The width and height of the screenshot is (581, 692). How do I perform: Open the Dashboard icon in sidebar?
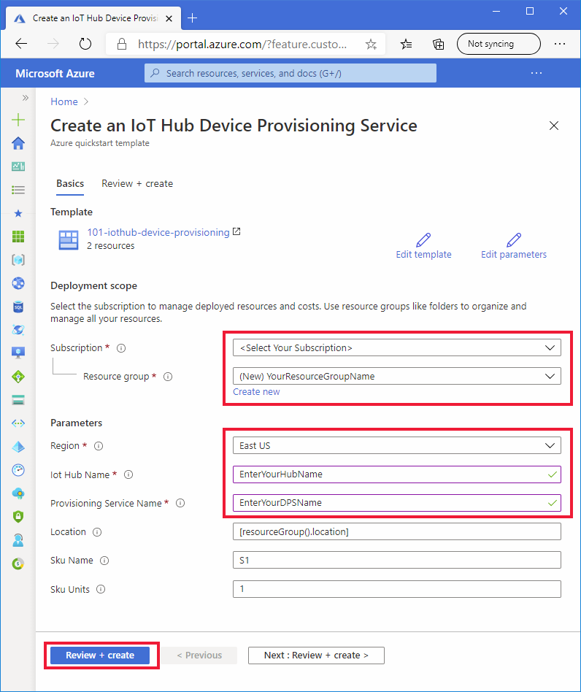[18, 166]
